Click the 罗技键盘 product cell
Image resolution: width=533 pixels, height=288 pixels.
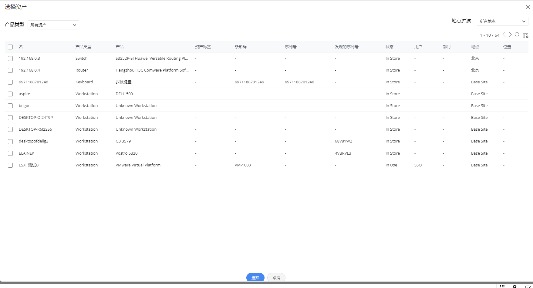click(123, 82)
